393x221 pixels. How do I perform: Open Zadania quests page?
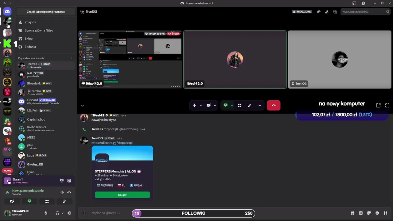[46, 47]
